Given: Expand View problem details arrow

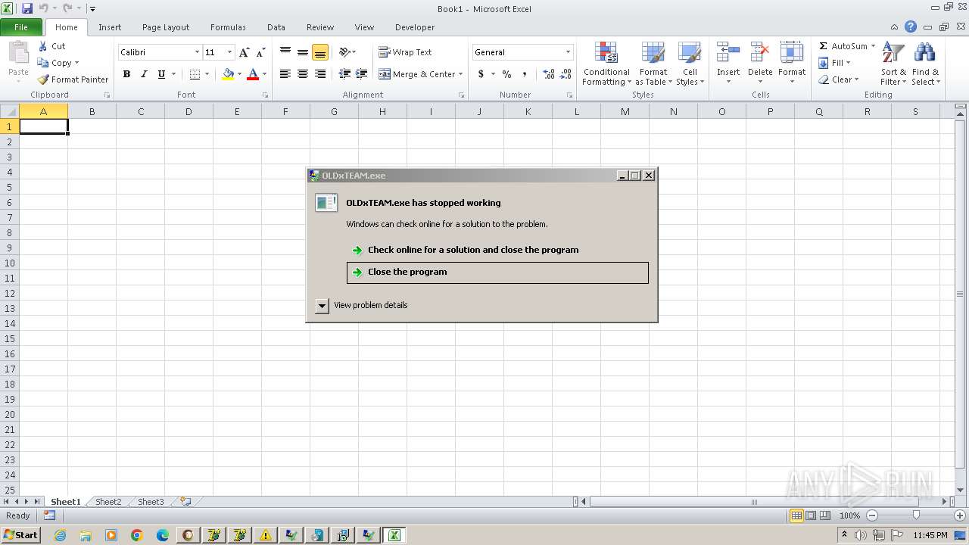Looking at the screenshot, I should tap(322, 305).
